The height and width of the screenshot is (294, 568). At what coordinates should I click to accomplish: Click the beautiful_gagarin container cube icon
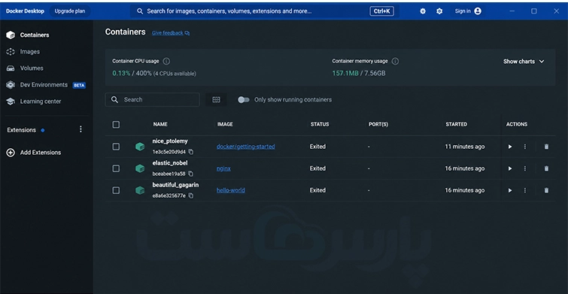pyautogui.click(x=140, y=190)
